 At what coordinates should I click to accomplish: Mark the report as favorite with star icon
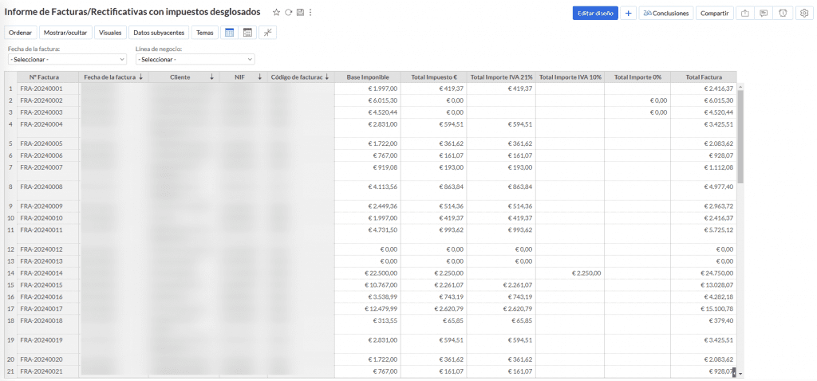(x=276, y=13)
